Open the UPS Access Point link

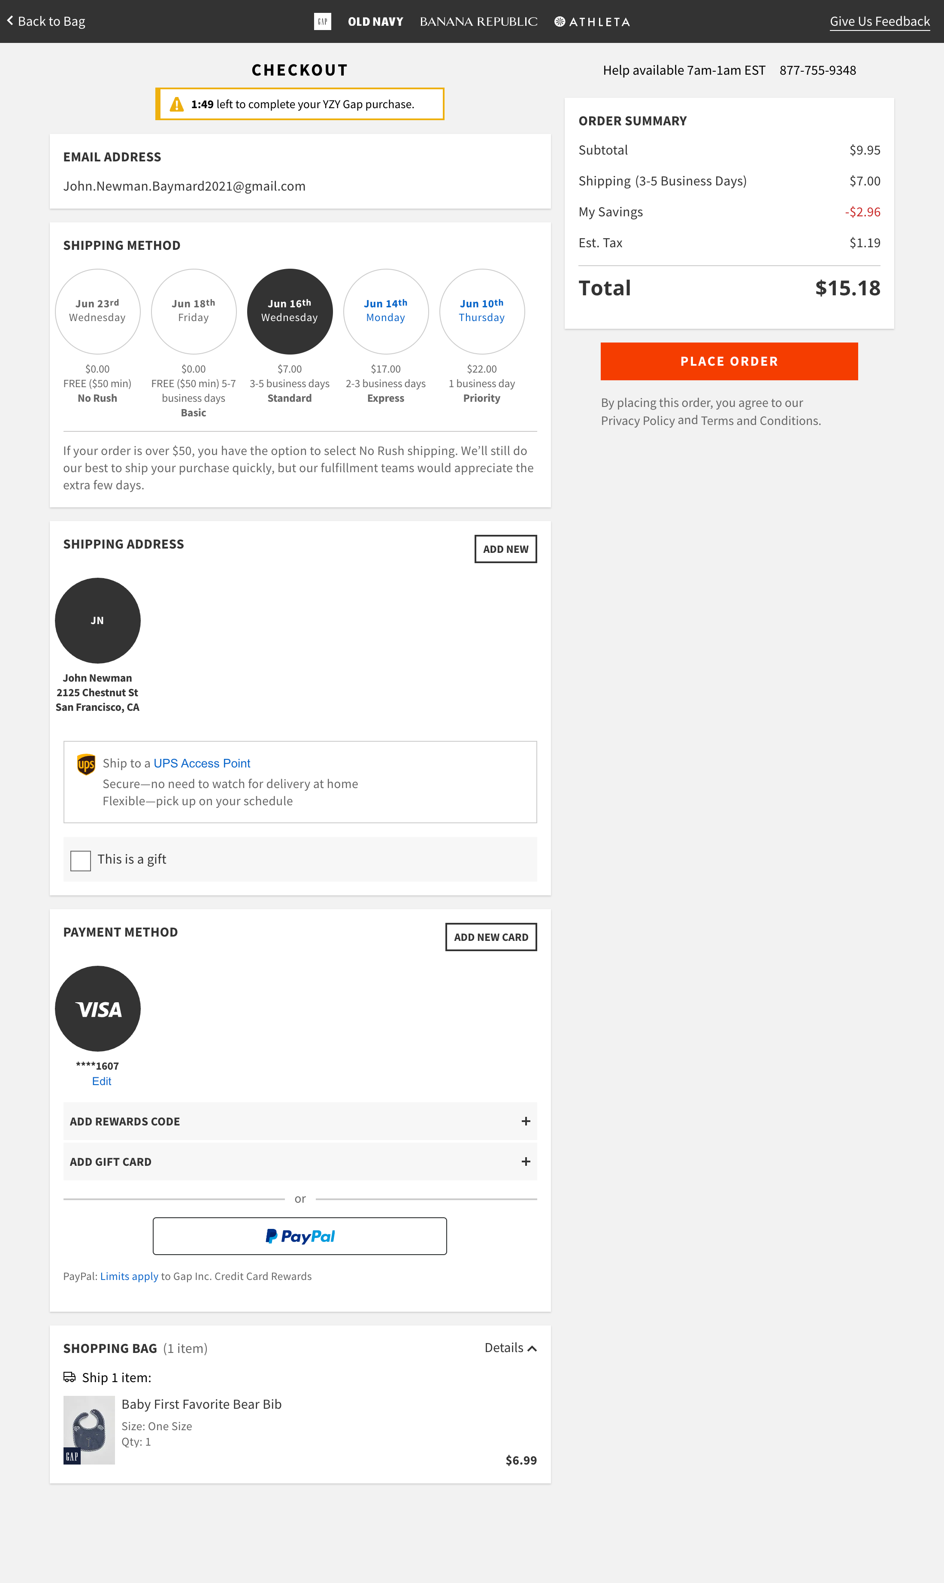[202, 764]
